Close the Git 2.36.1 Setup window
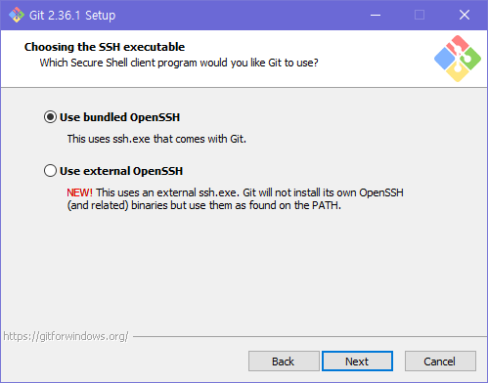Screen dimensions: 488x383 [465, 15]
